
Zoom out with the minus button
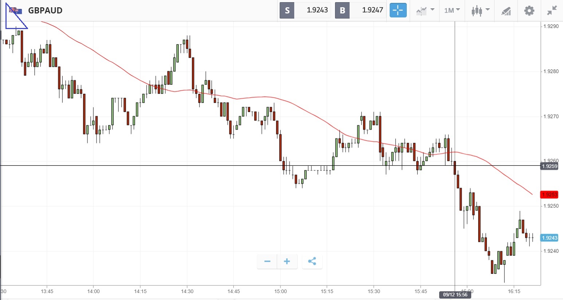(267, 262)
